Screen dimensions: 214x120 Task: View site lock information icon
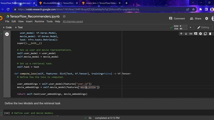15,9
